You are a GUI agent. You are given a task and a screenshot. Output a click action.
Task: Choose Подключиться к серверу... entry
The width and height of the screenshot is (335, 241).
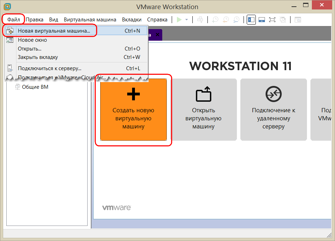tap(76, 68)
